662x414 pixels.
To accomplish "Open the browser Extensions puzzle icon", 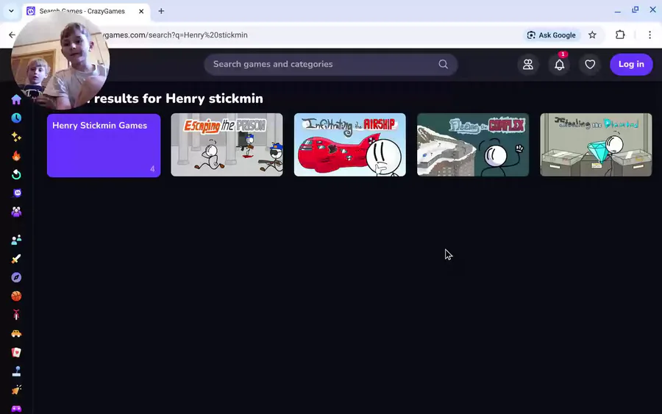I will coord(620,35).
